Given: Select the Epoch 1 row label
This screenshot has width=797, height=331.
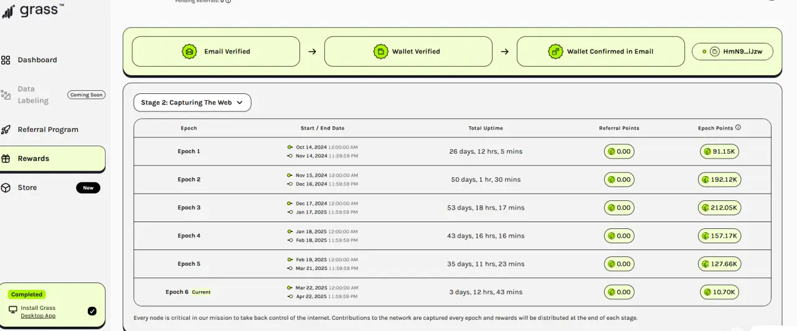Looking at the screenshot, I should [189, 151].
